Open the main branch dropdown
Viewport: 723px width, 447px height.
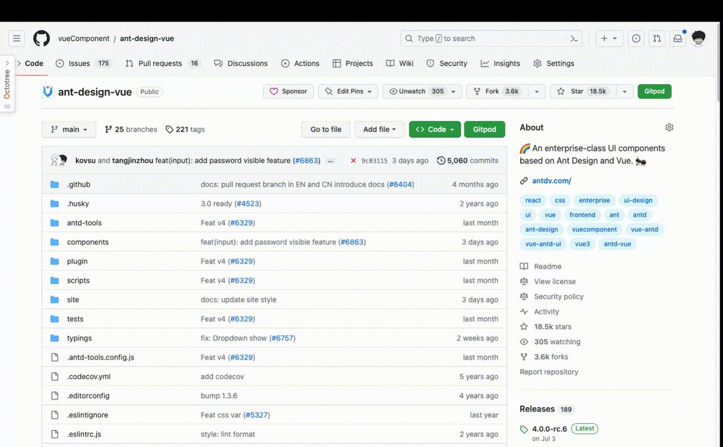(69, 129)
